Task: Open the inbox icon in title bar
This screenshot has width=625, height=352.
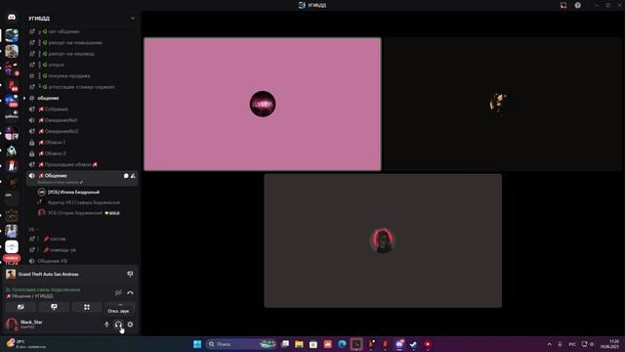Action: 563,5
